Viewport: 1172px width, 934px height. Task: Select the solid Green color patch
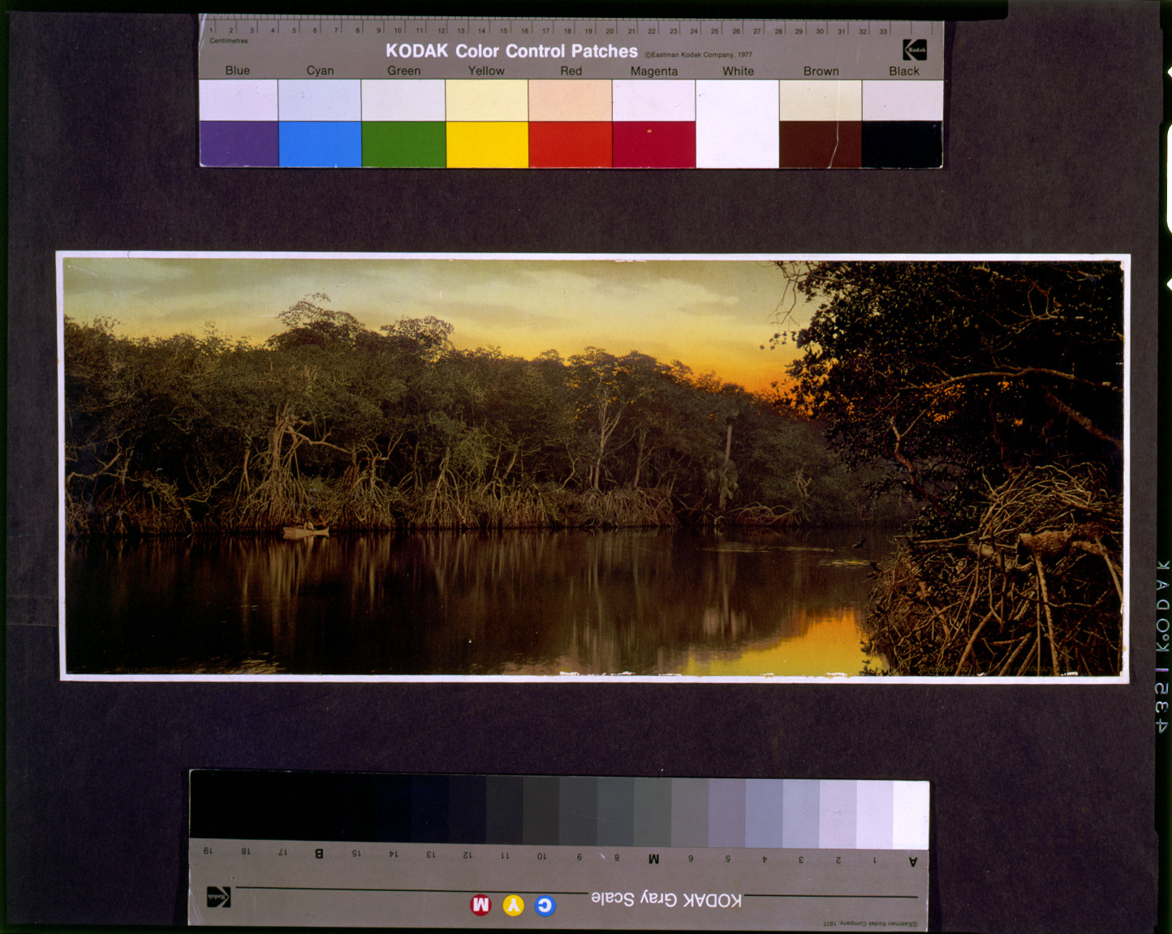pos(403,144)
